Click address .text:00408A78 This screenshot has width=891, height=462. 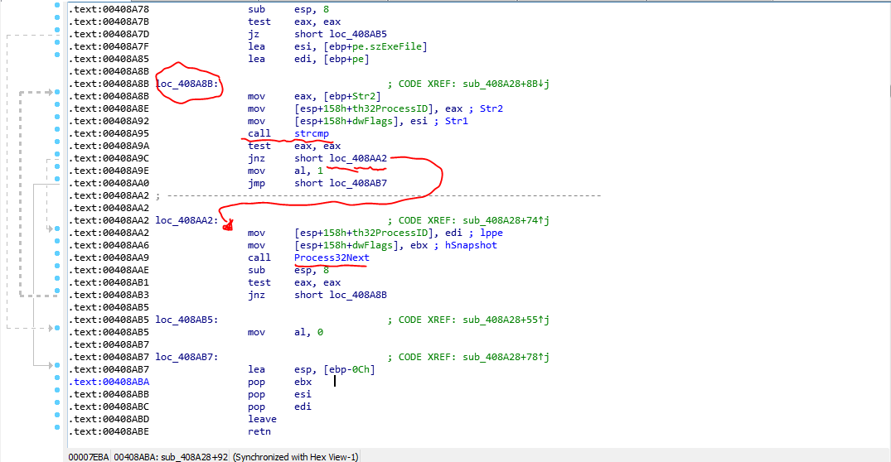(109, 9)
